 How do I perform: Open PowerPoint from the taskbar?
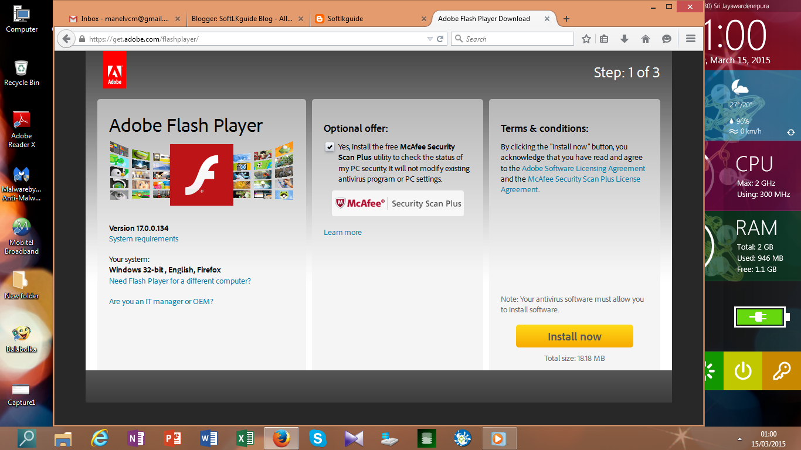172,438
